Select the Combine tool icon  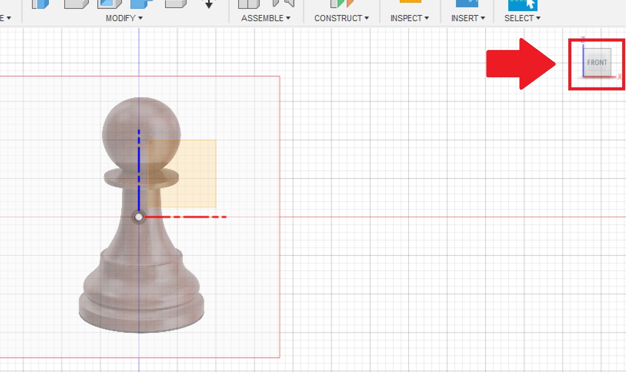[140, 5]
